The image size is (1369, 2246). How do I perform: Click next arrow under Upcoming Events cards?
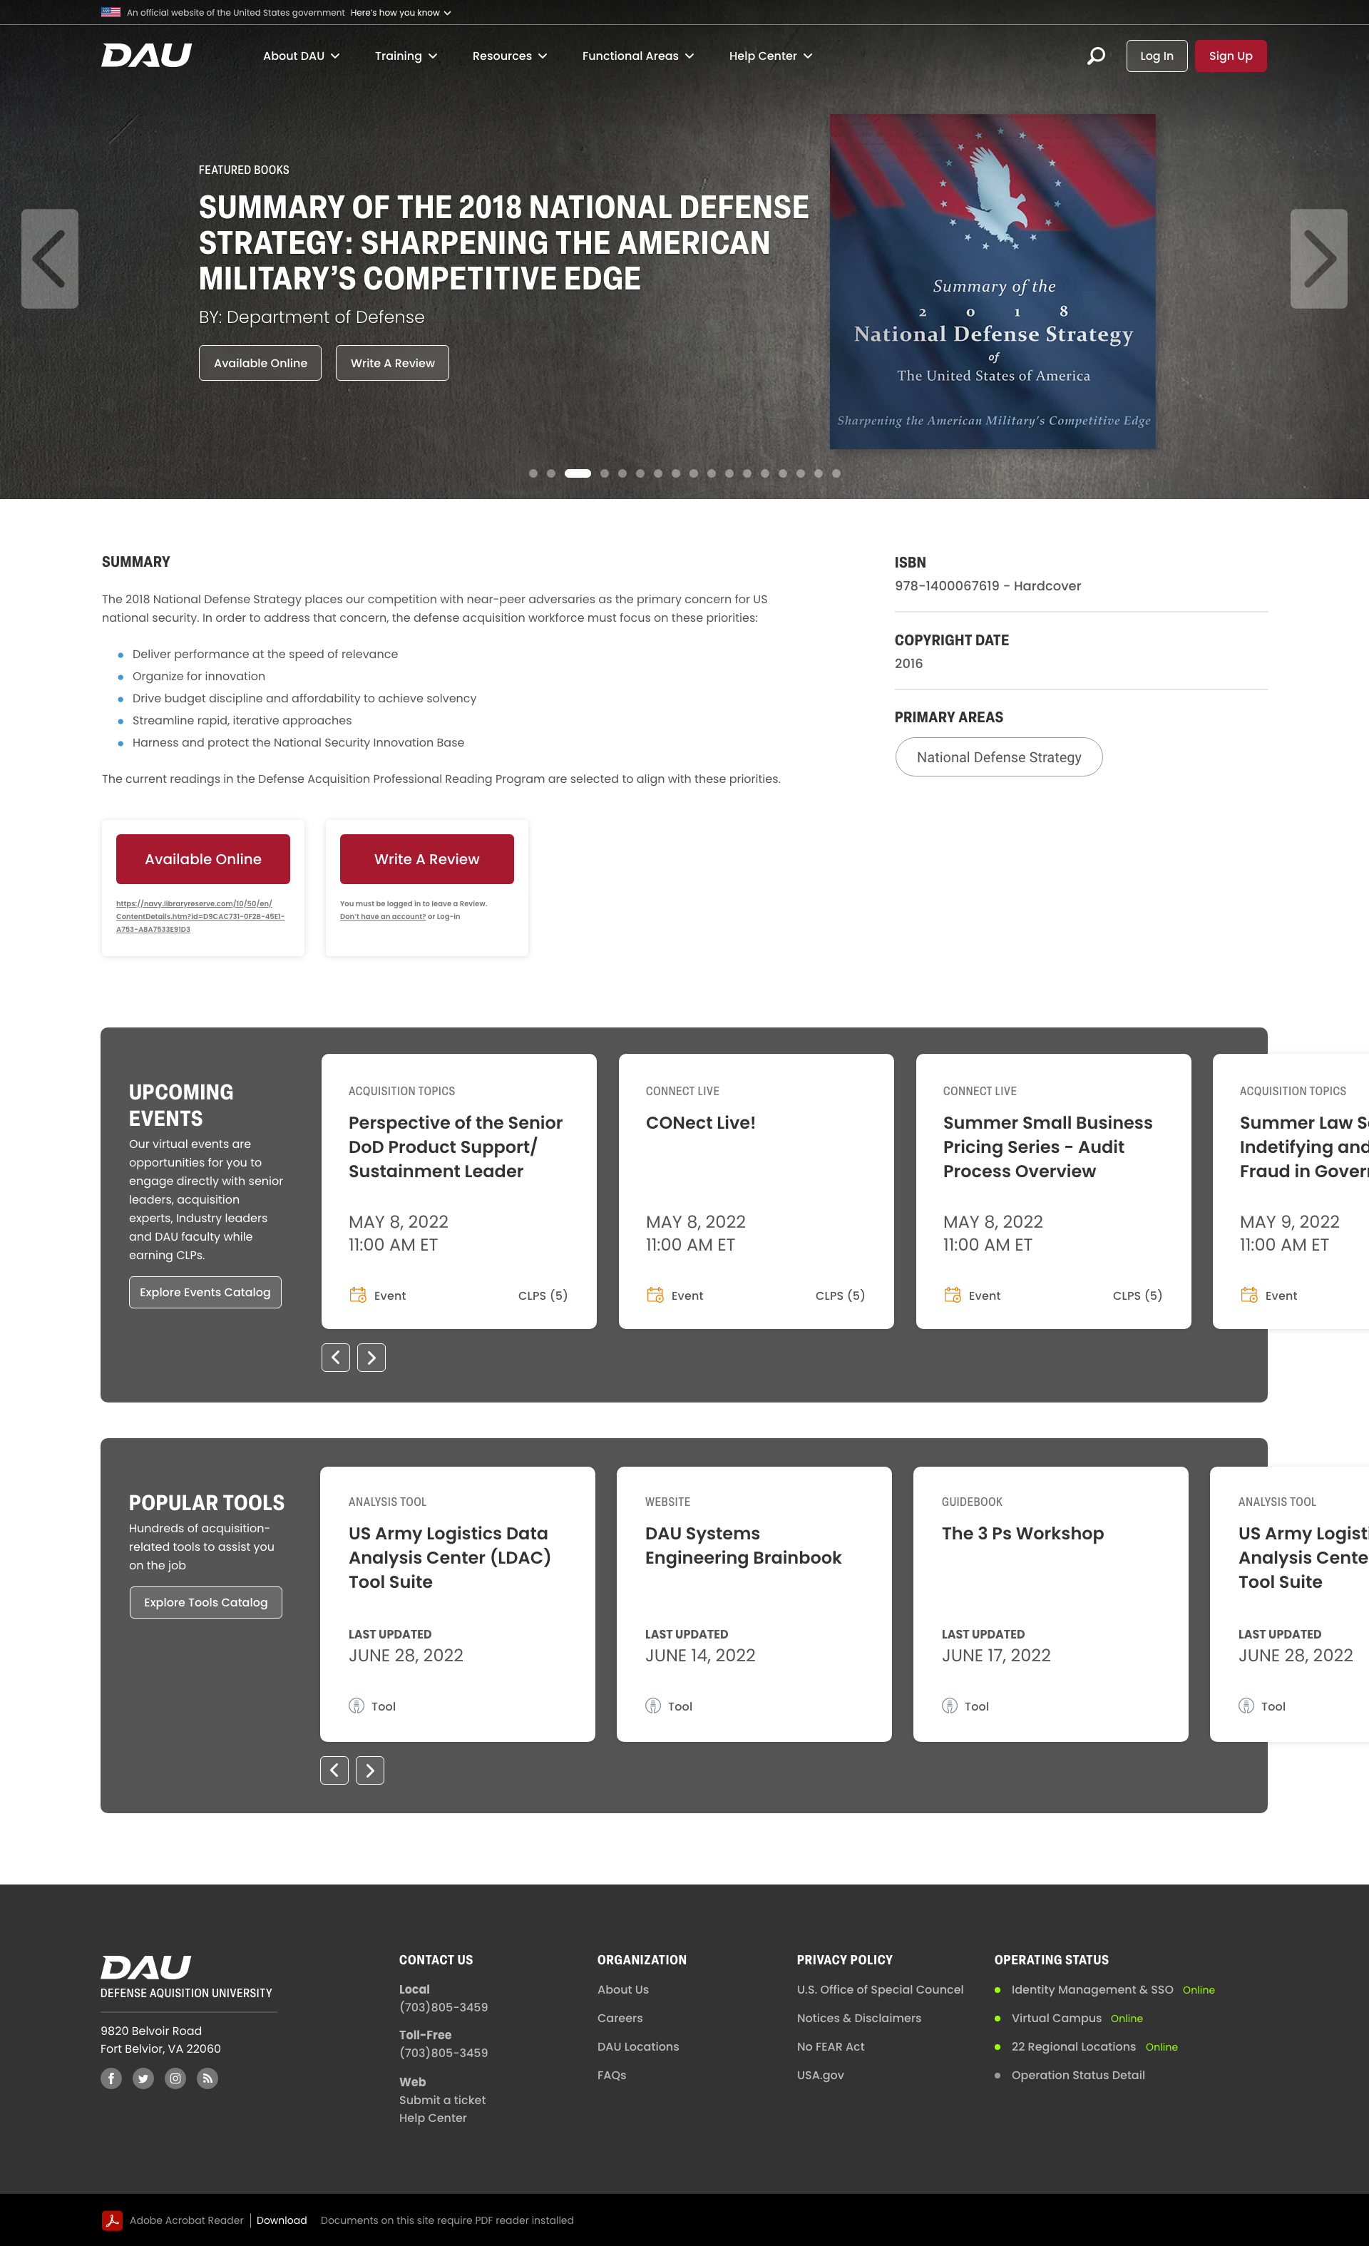coord(371,1358)
